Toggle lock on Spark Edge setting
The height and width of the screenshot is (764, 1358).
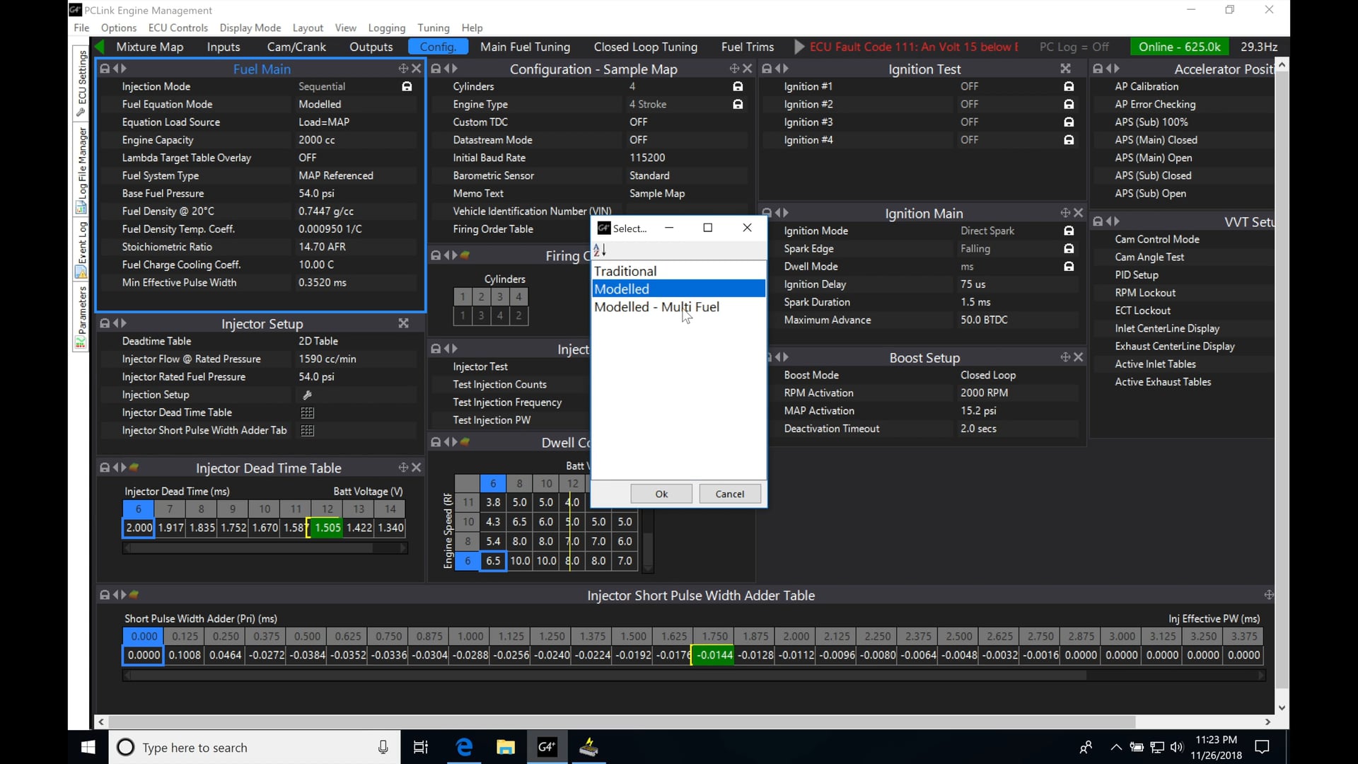[x=1069, y=248]
